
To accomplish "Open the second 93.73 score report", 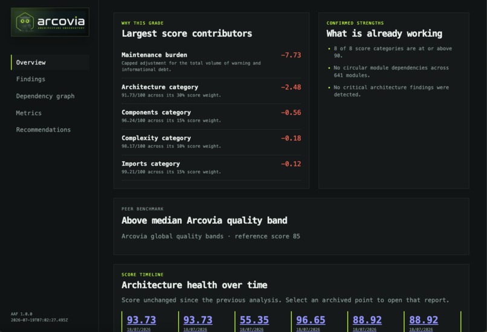I will click(198, 320).
